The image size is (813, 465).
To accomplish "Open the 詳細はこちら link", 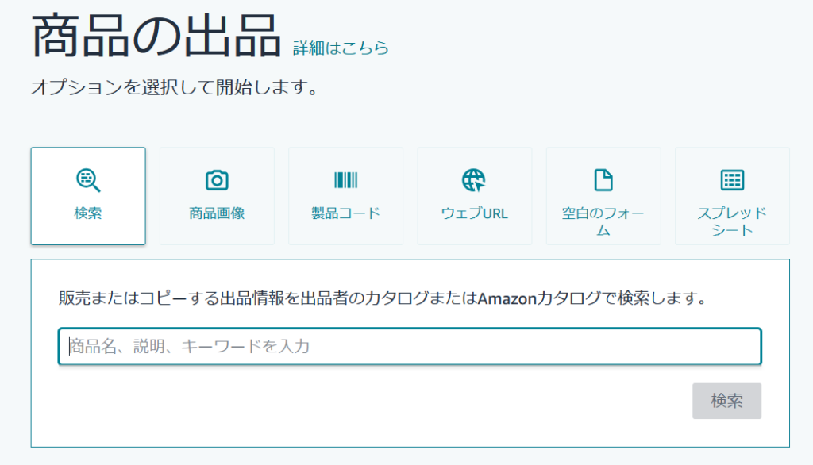I will tap(341, 48).
